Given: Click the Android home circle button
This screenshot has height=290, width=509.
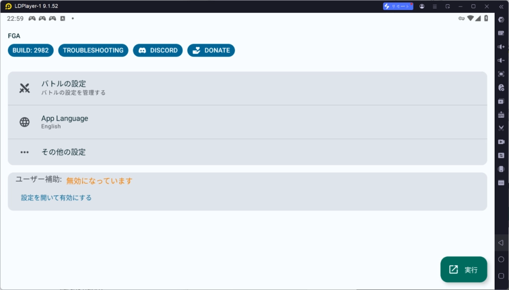Looking at the screenshot, I should point(501,259).
